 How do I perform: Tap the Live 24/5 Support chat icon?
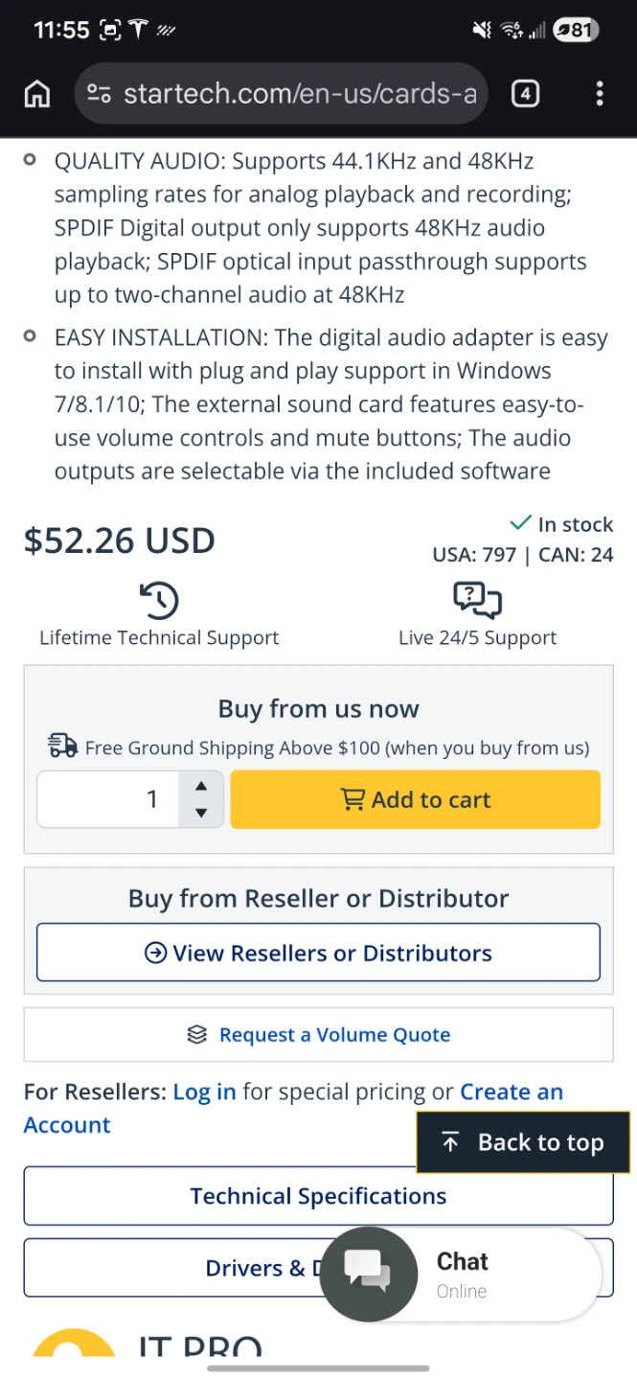click(x=477, y=600)
